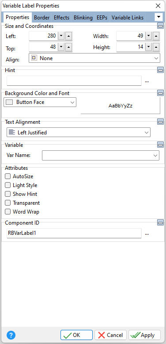The height and width of the screenshot is (344, 166).
Task: Switch to the Variable Links tab
Action: (x=128, y=18)
